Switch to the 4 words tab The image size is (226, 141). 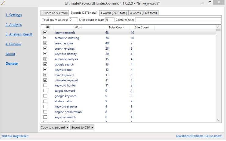coord(144,13)
